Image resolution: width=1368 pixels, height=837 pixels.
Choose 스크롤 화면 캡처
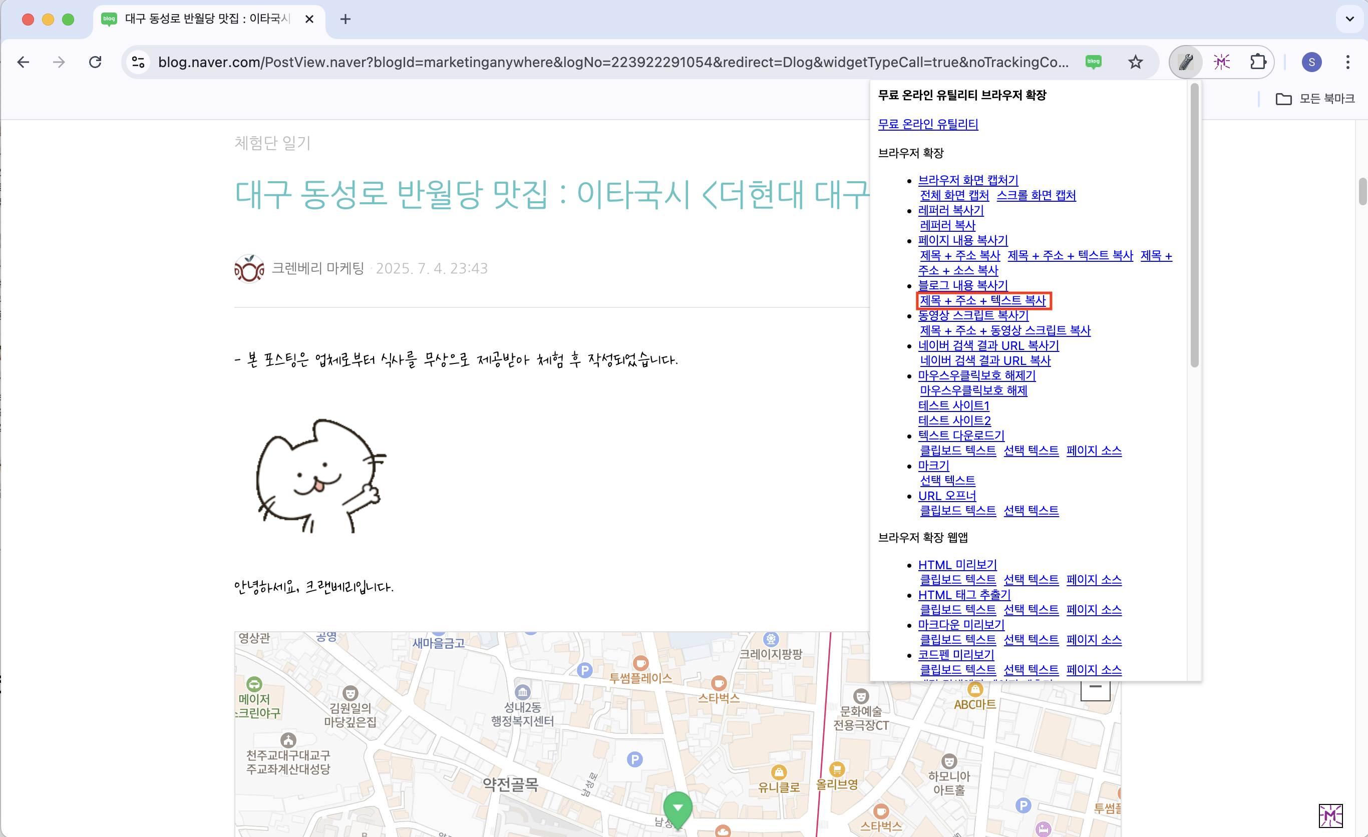click(x=1036, y=195)
